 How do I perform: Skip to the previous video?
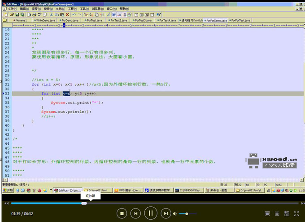point(135,213)
